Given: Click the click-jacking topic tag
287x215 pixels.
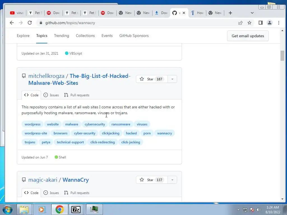Looking at the screenshot, I should [x=131, y=142].
